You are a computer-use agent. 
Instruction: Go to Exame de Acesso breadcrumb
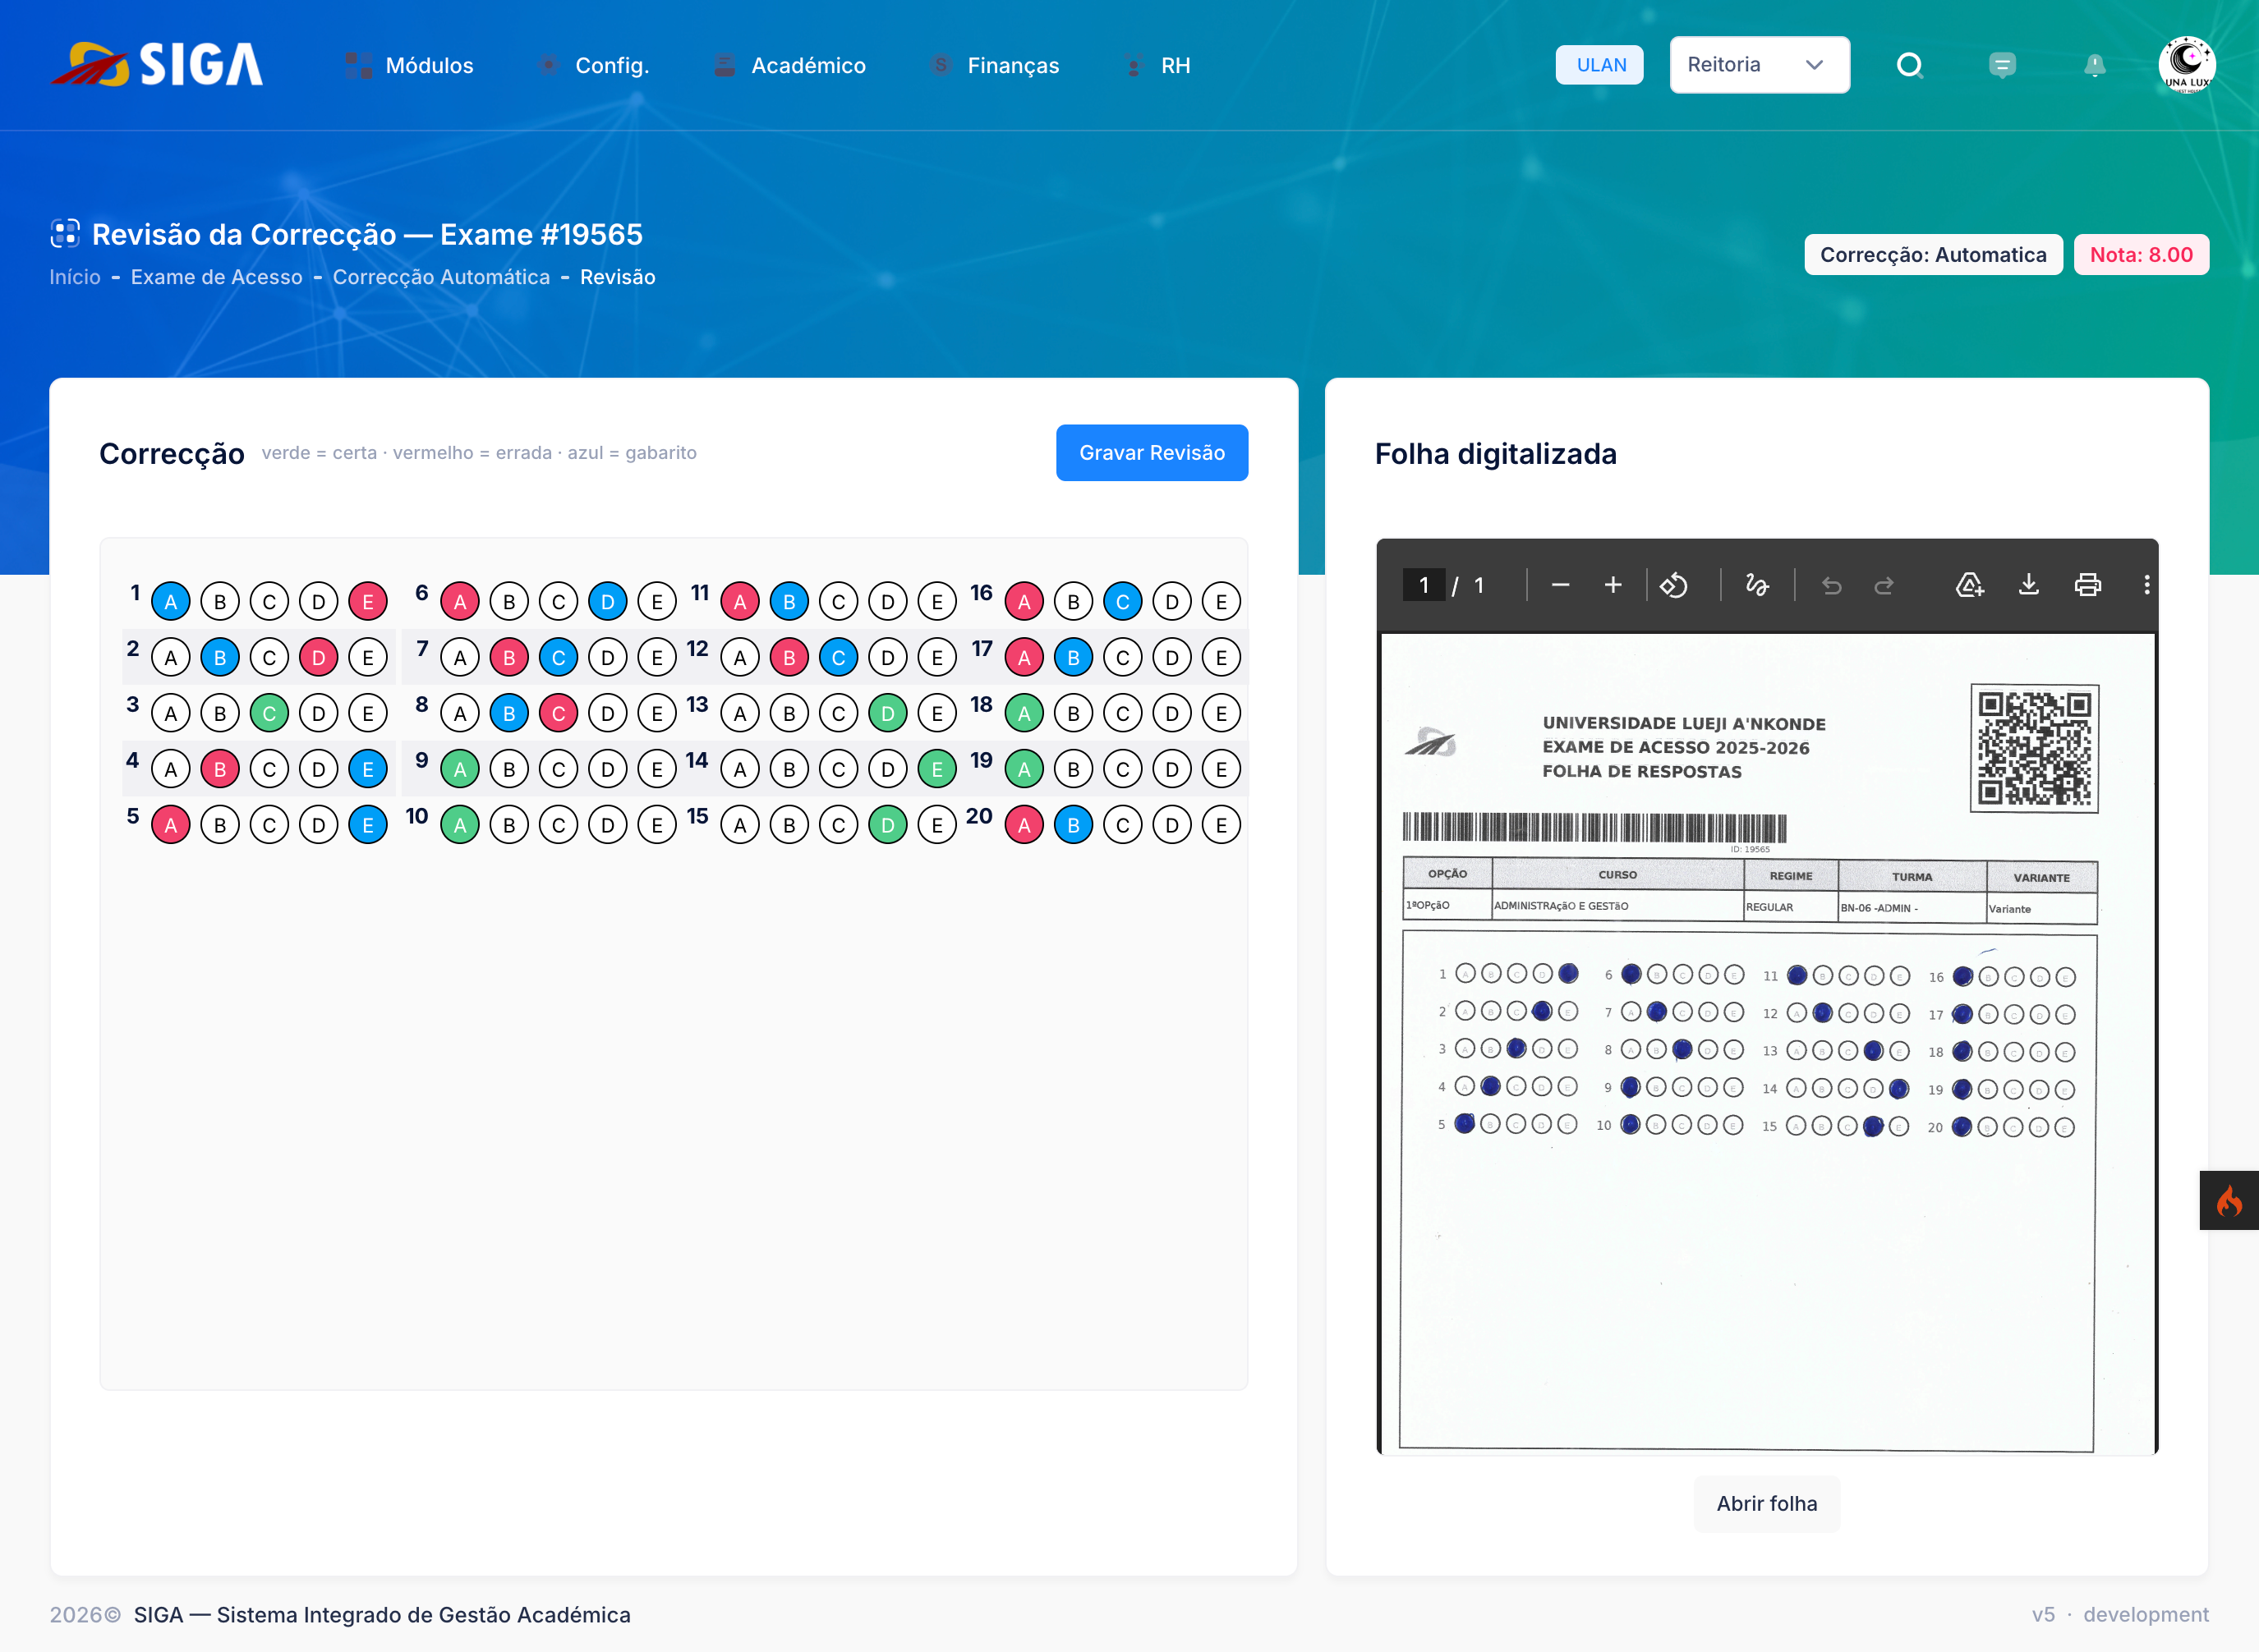(217, 277)
